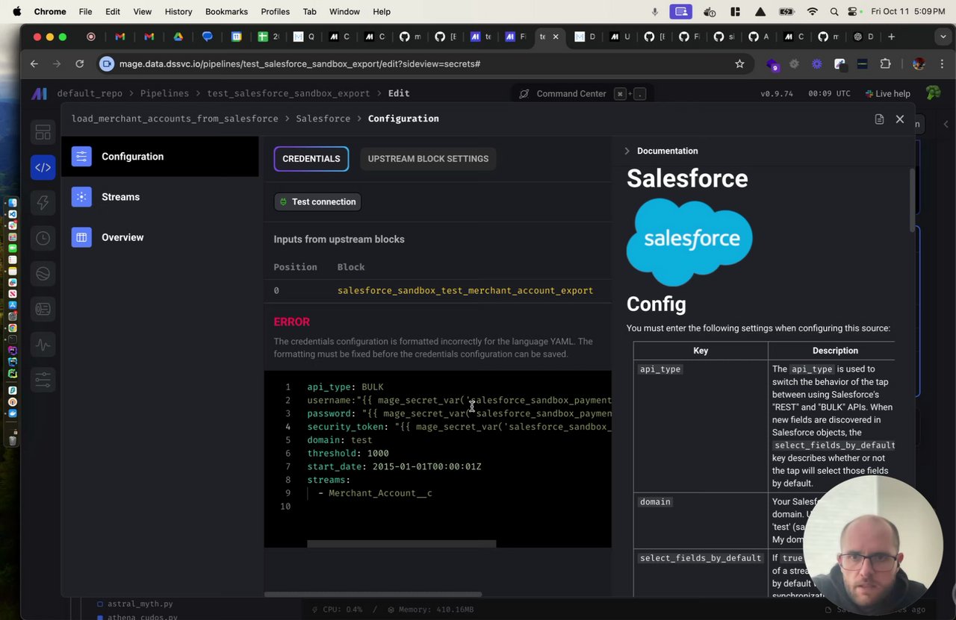
Task: Open the File menu
Action: [x=85, y=12]
